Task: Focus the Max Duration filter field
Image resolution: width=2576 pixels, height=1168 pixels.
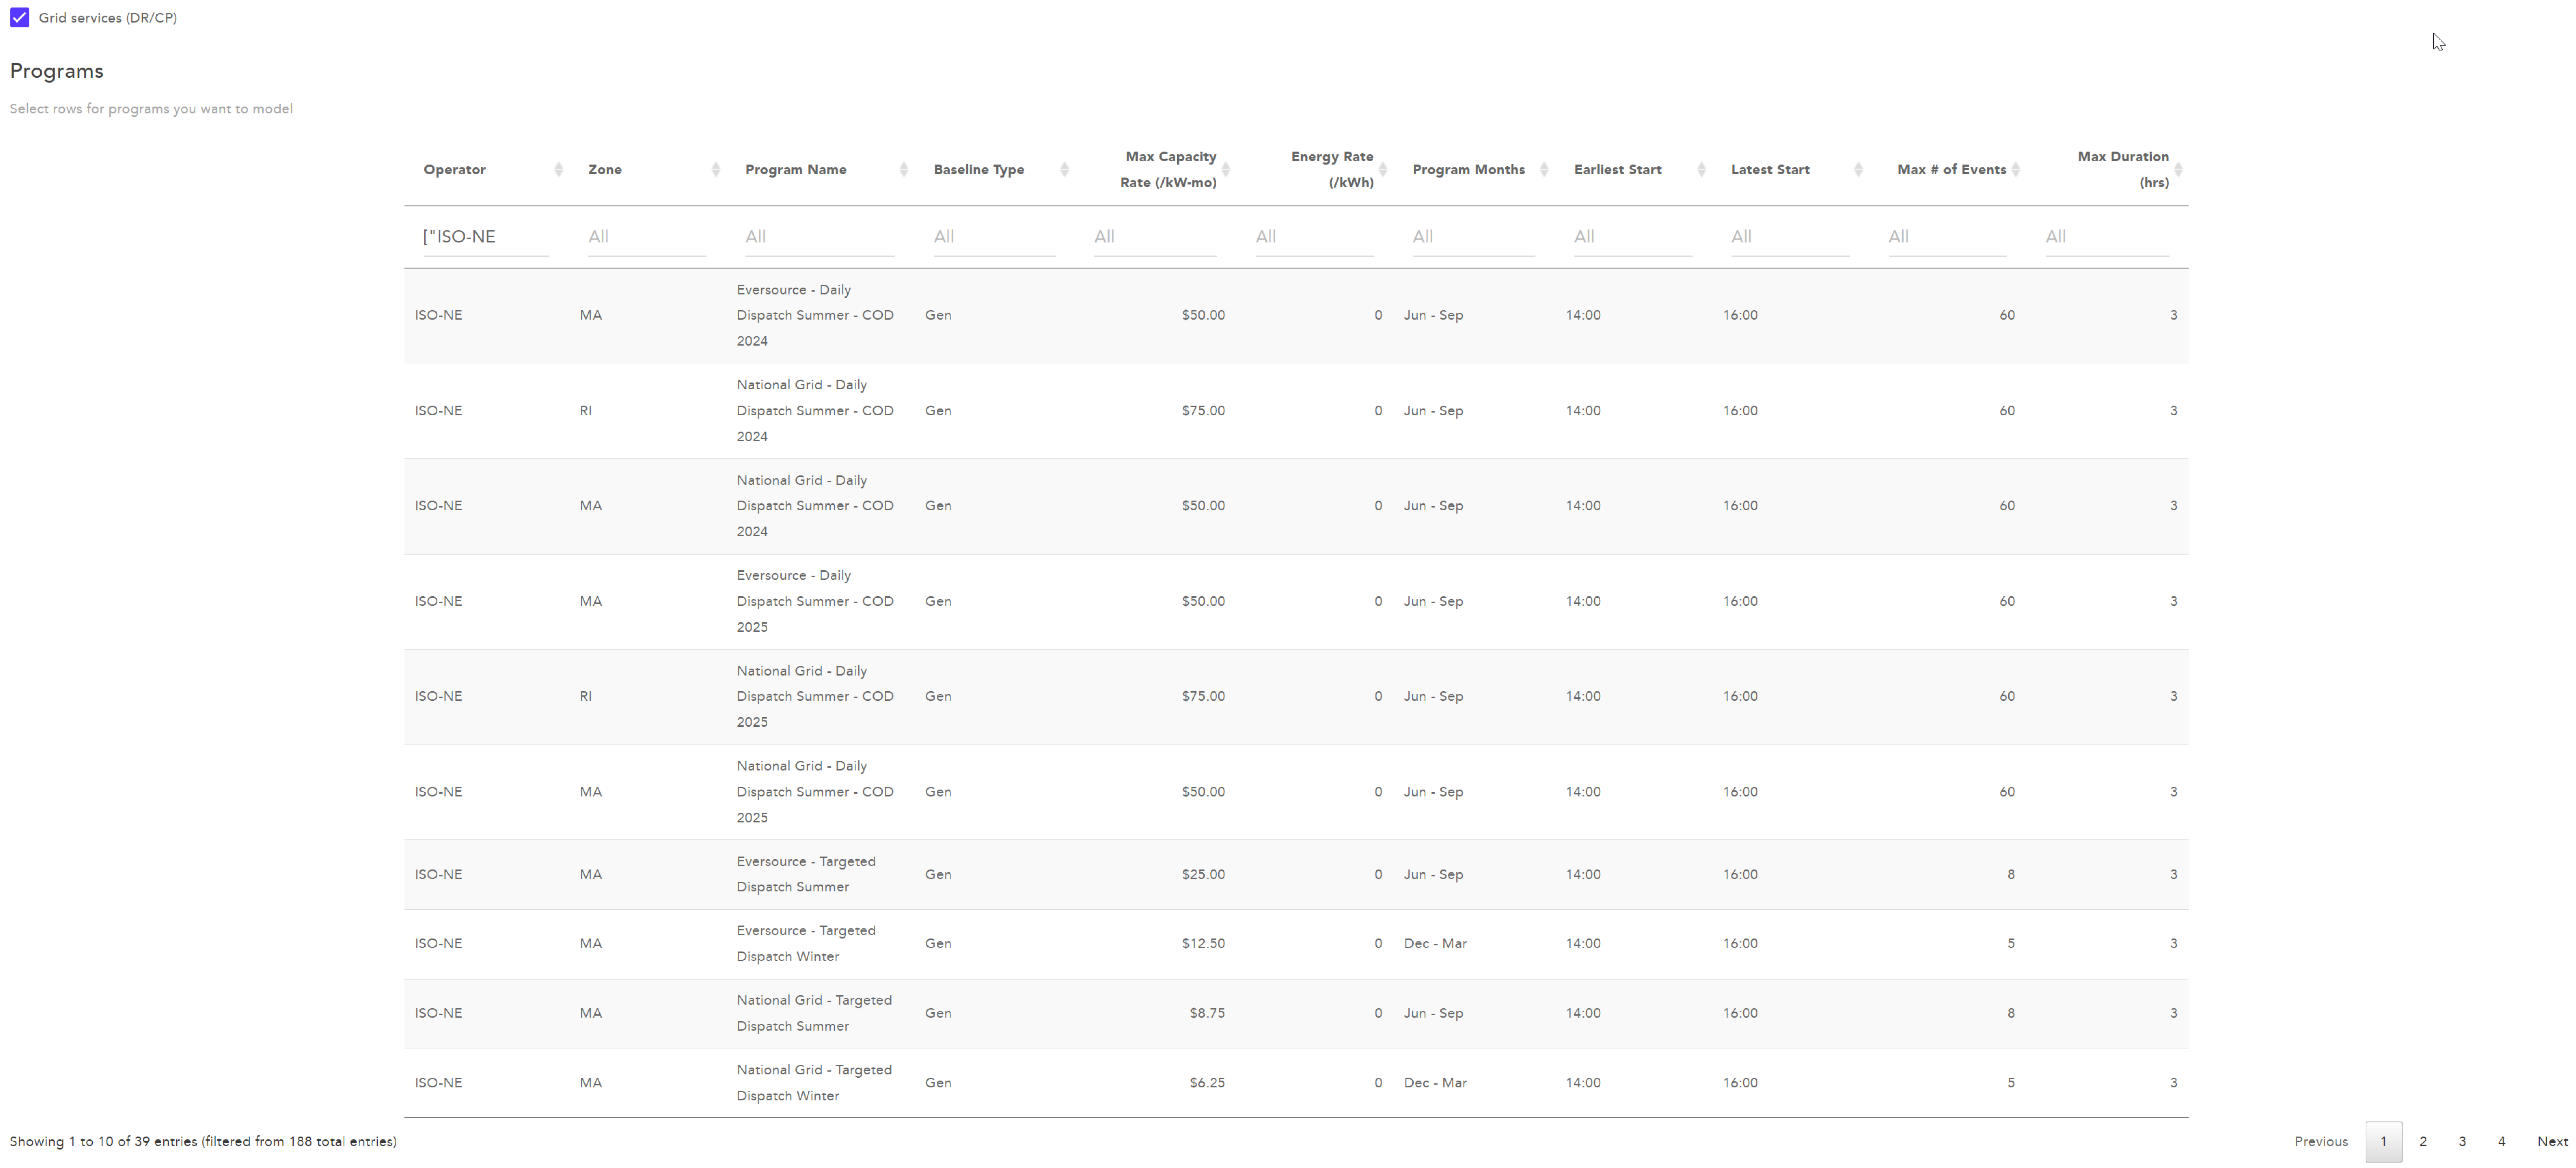Action: 2107,237
